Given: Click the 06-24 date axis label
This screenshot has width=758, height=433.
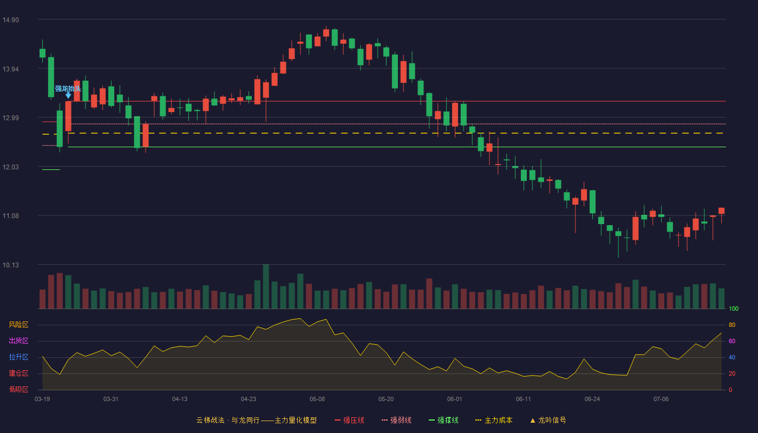Looking at the screenshot, I should 592,399.
